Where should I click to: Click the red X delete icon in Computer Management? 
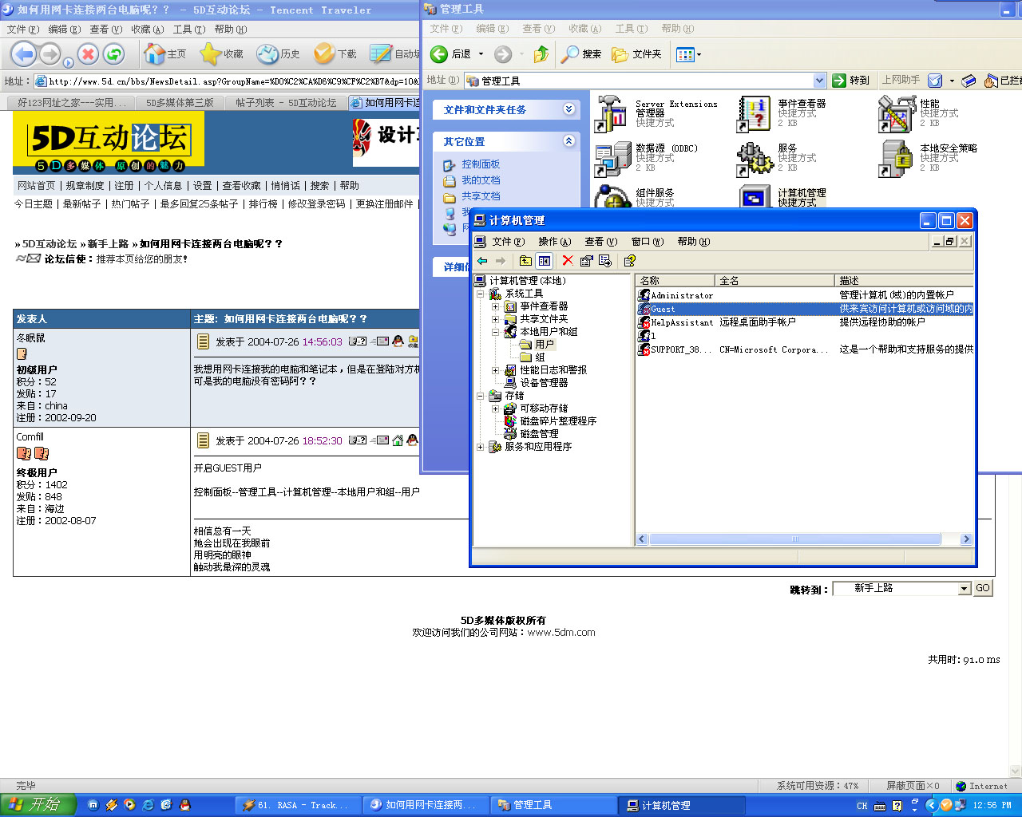[x=568, y=261]
